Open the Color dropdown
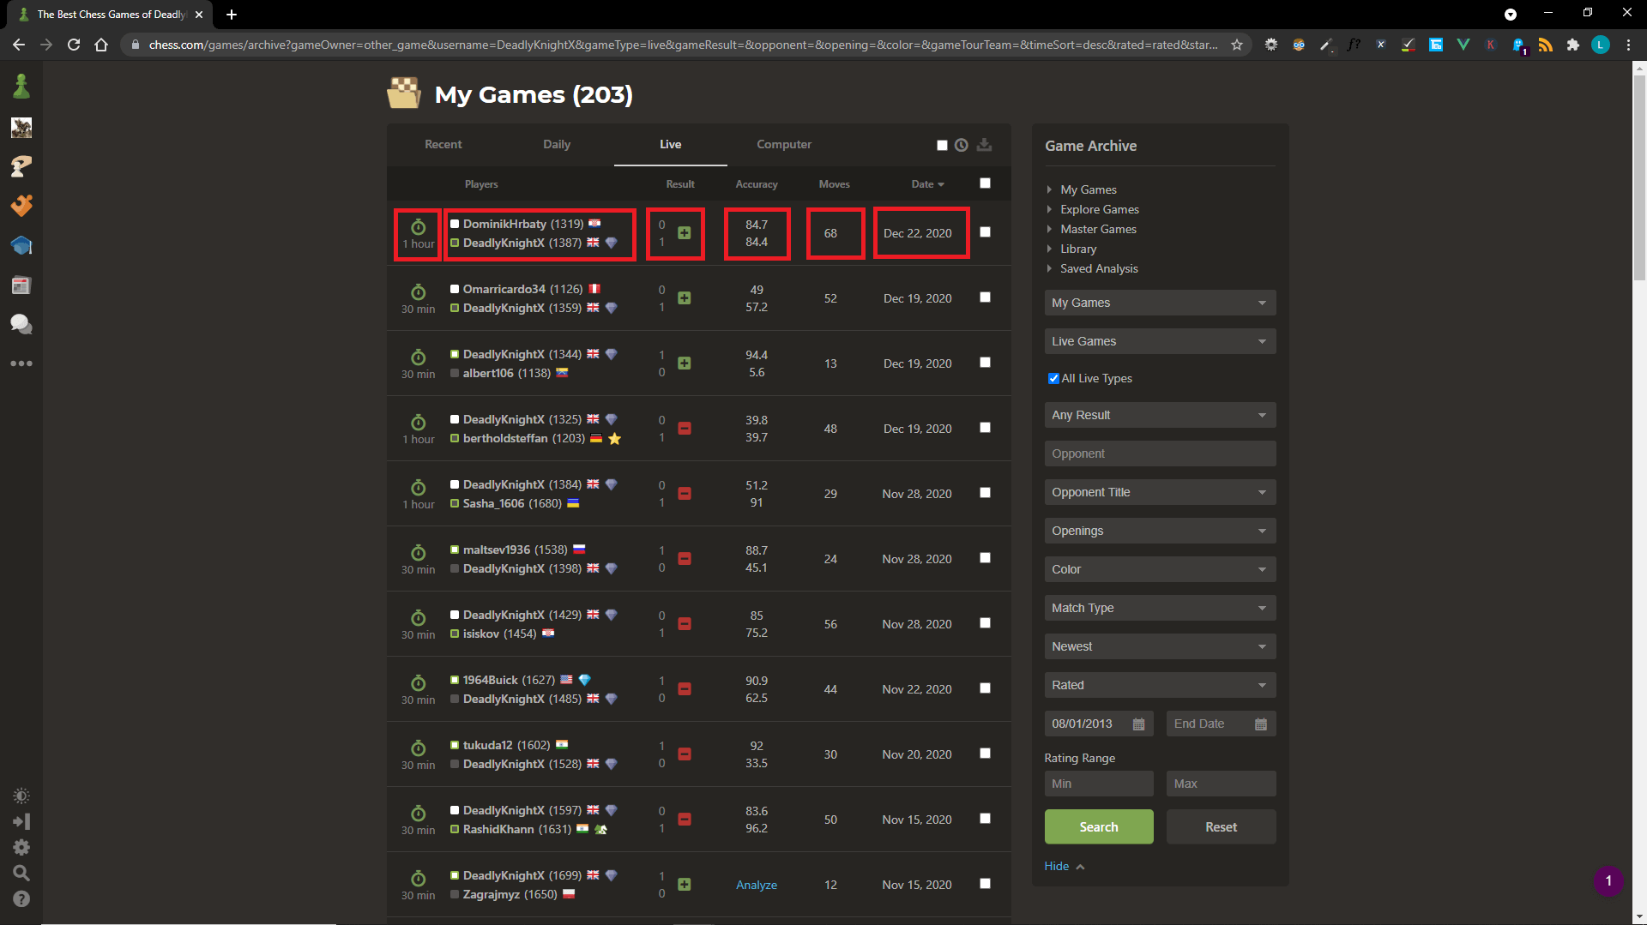Image resolution: width=1647 pixels, height=925 pixels. coord(1160,569)
